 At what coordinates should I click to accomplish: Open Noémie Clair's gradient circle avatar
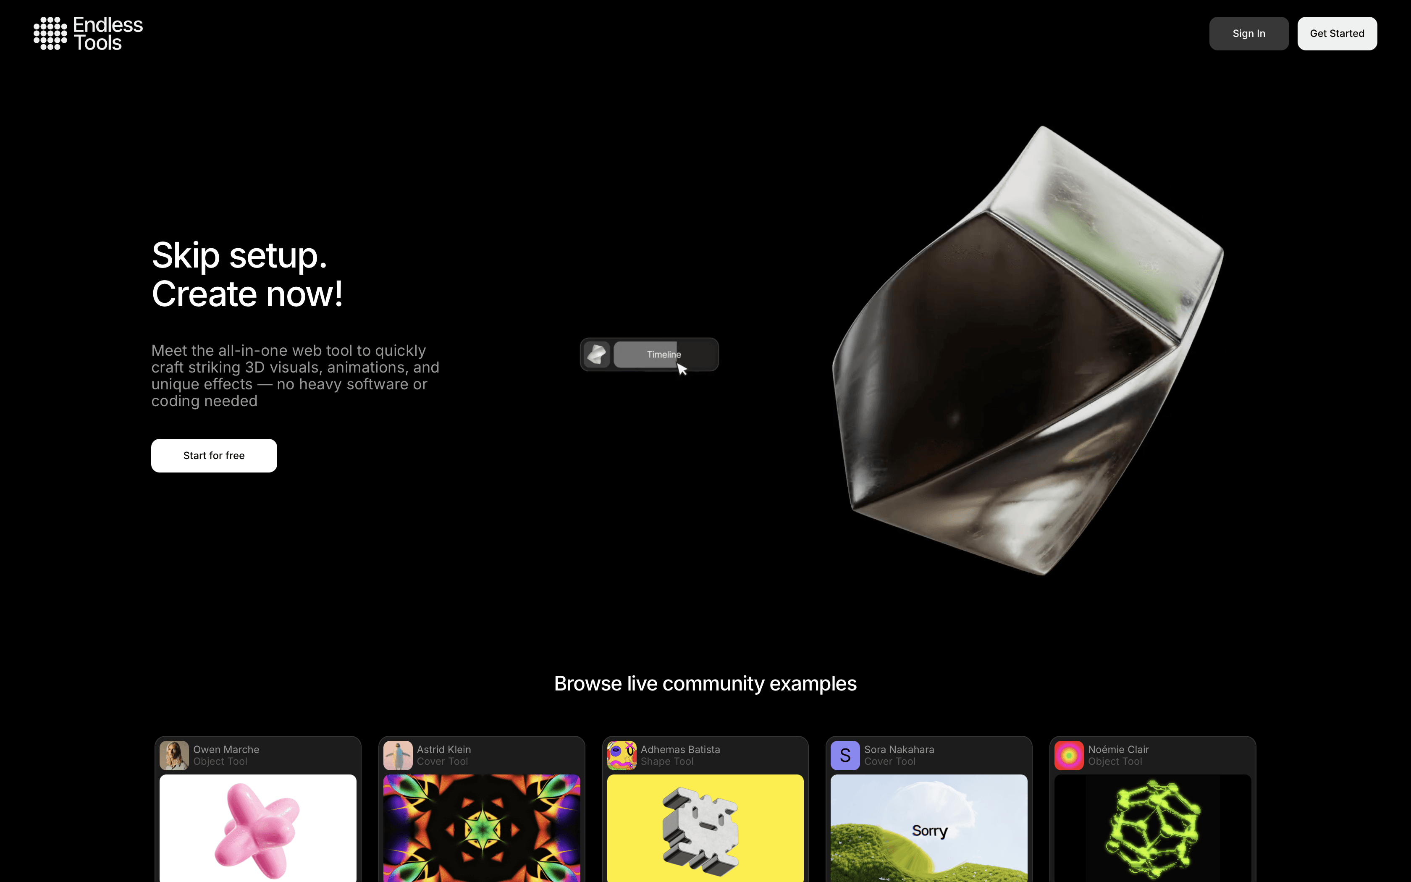click(x=1069, y=756)
